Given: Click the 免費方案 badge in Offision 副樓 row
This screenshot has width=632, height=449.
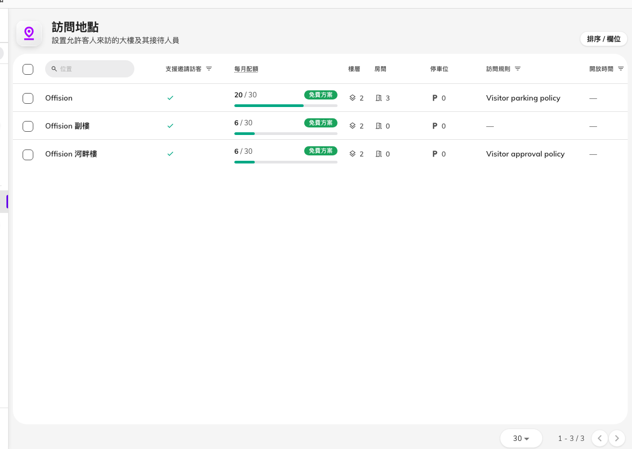Looking at the screenshot, I should [321, 123].
